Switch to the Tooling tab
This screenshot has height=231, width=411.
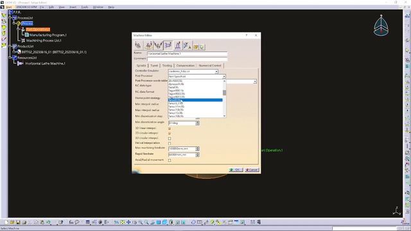point(167,65)
